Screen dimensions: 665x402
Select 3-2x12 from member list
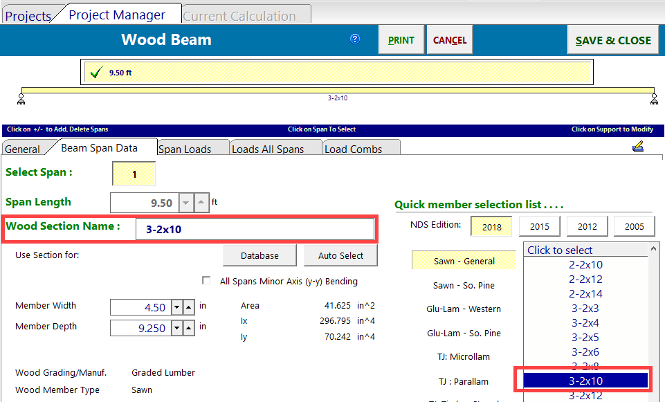(x=585, y=396)
